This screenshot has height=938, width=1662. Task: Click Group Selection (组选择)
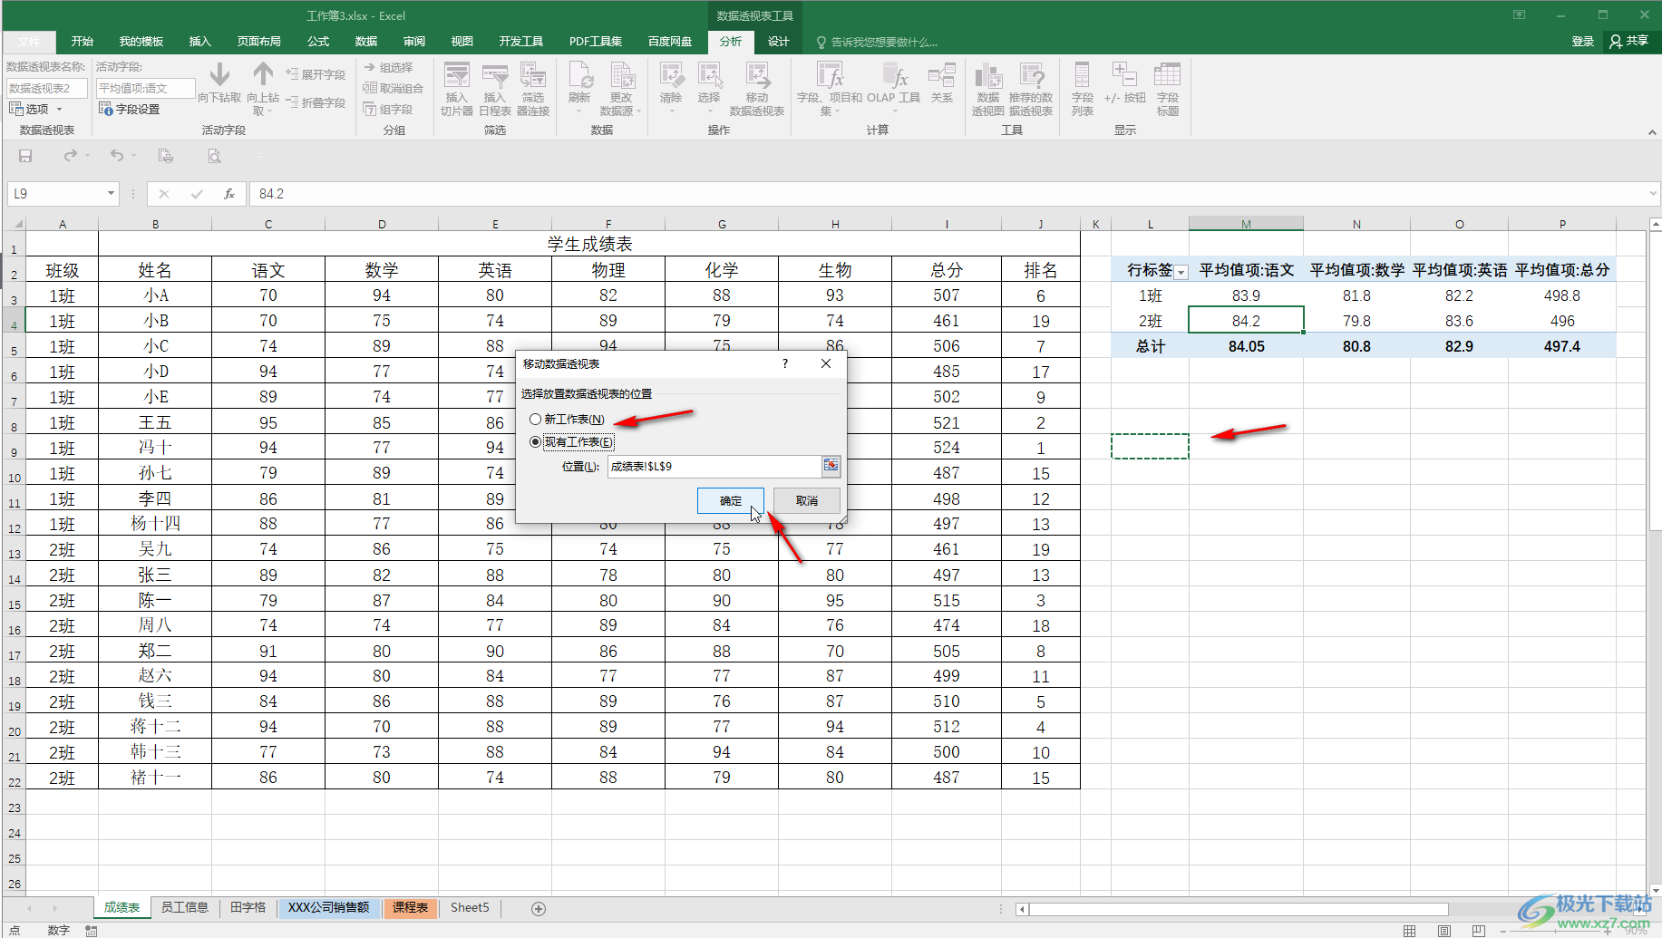(388, 67)
